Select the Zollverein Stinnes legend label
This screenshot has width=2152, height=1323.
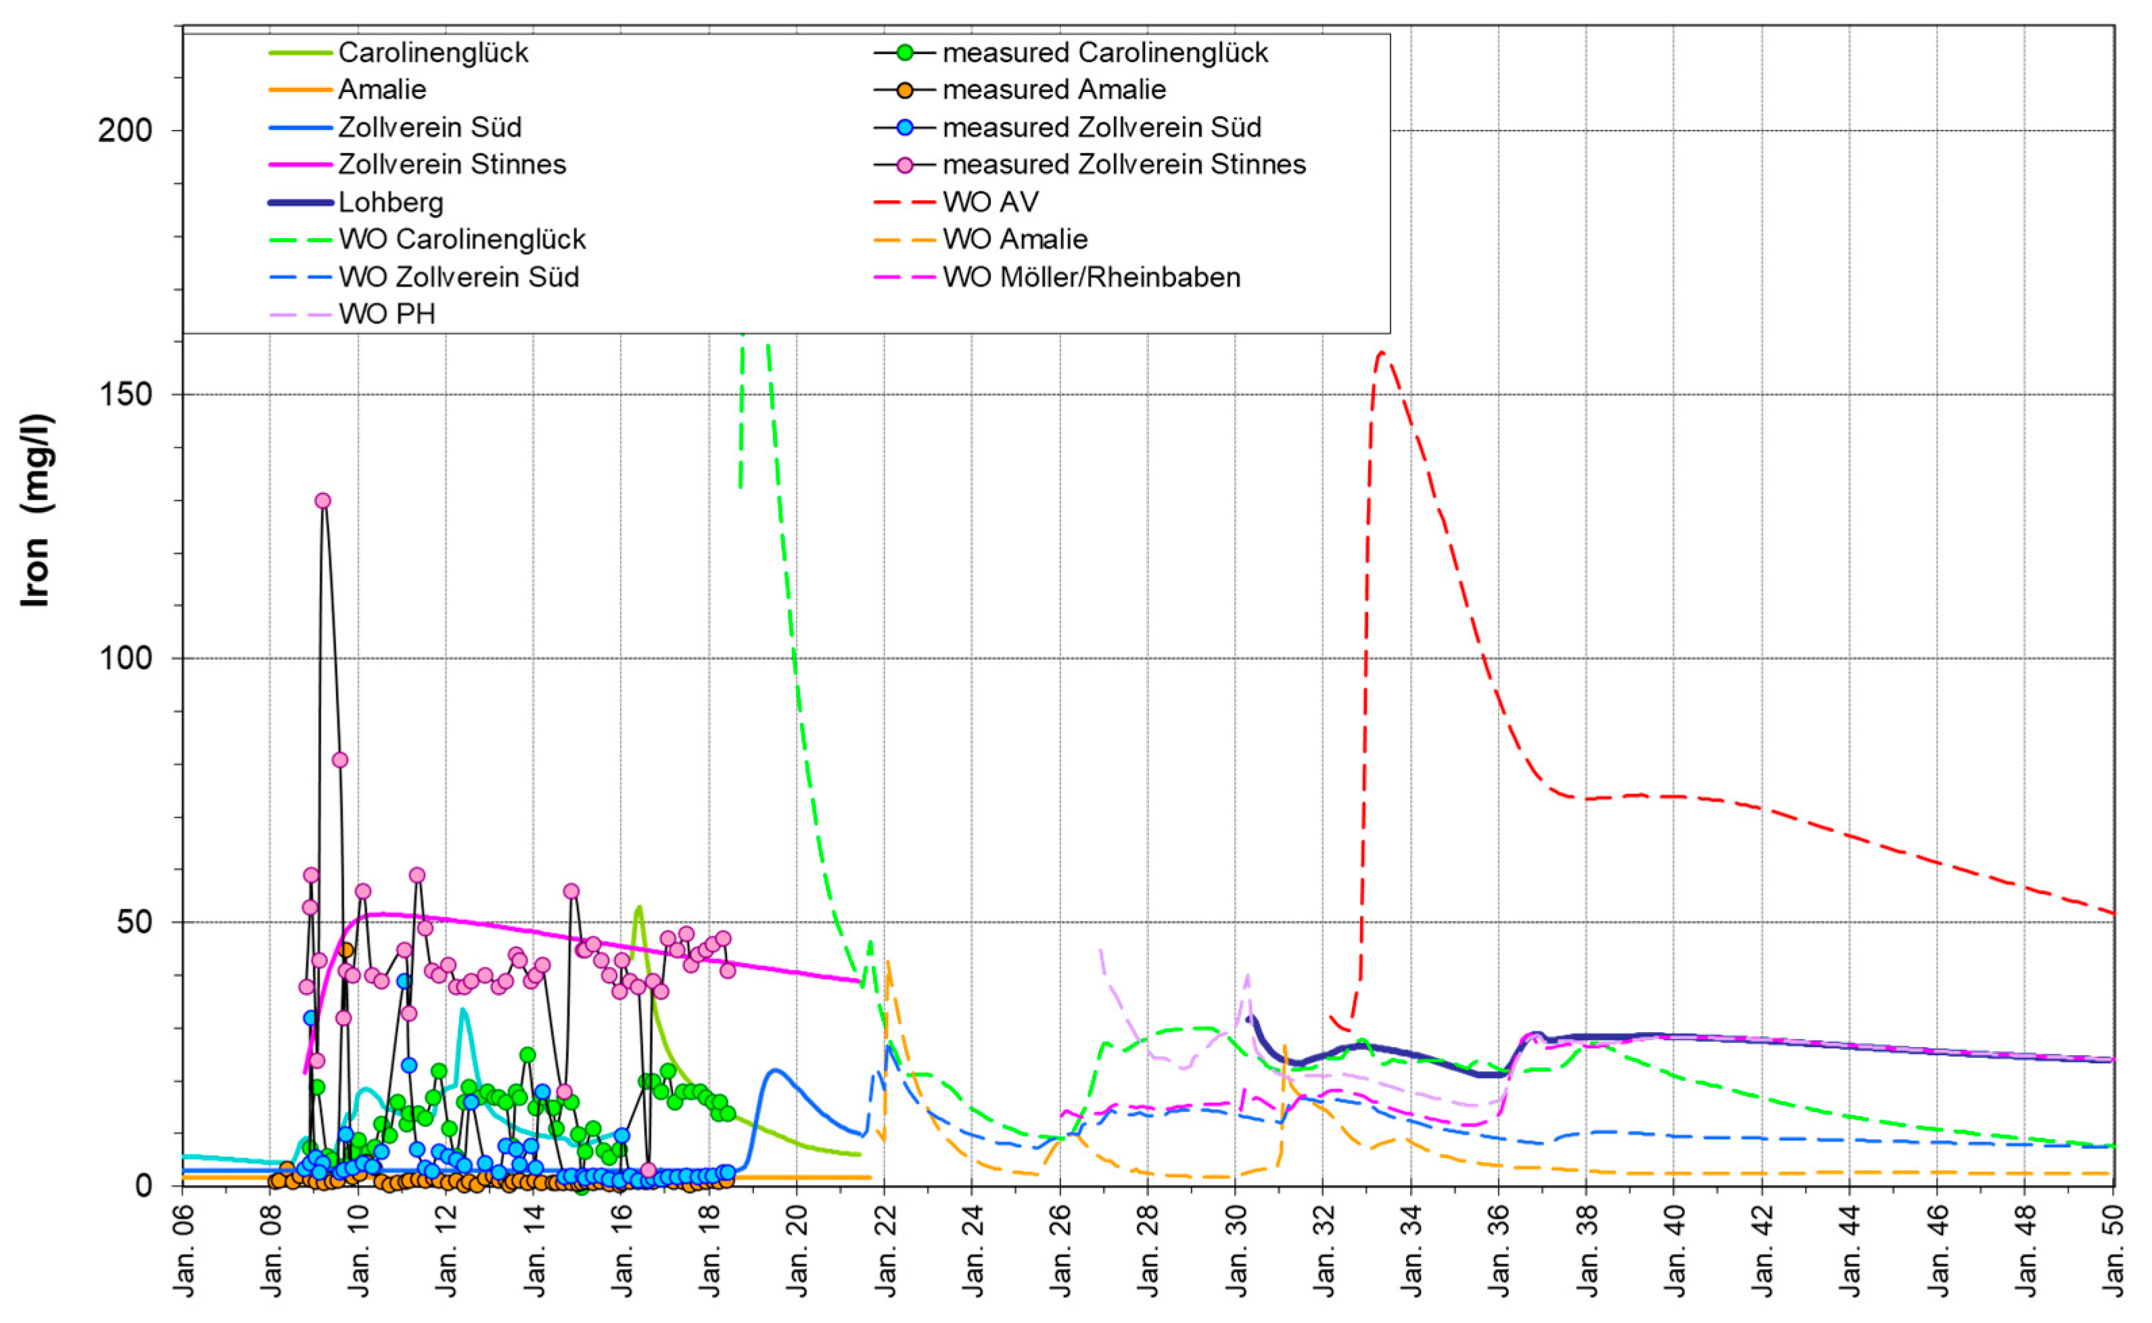(x=451, y=164)
